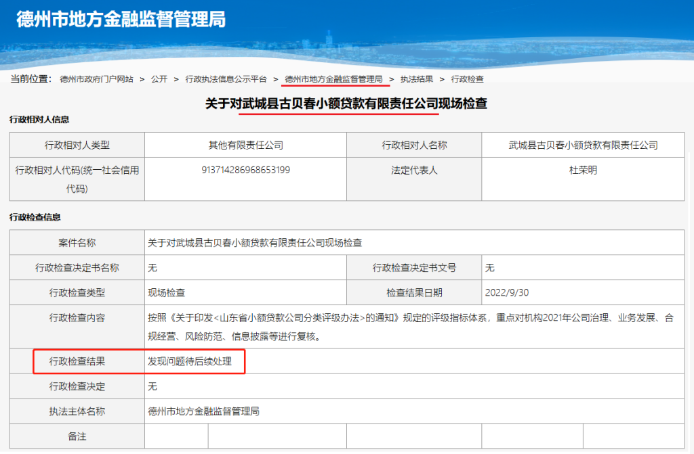This screenshot has width=694, height=454.
Task: Click the 行政检查 breadcrumb item
Action: point(467,79)
